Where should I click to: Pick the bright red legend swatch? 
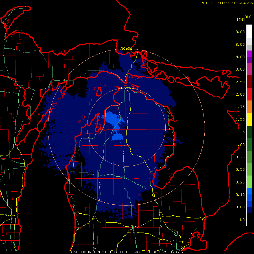click(x=249, y=95)
